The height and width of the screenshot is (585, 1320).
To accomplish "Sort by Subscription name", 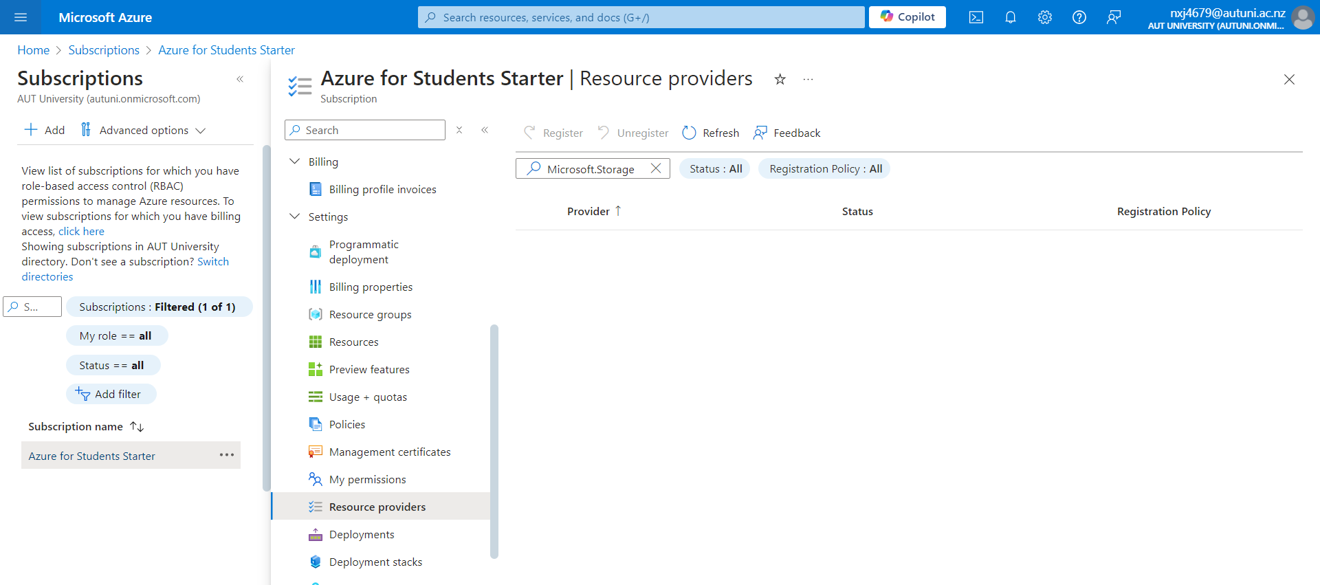I will click(x=86, y=426).
